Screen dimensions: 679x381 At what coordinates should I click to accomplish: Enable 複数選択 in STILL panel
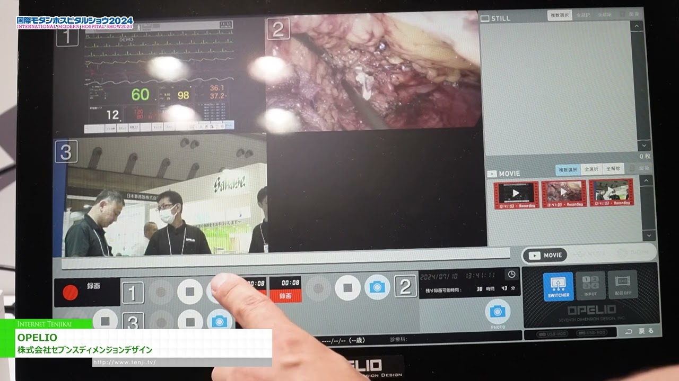coord(560,15)
